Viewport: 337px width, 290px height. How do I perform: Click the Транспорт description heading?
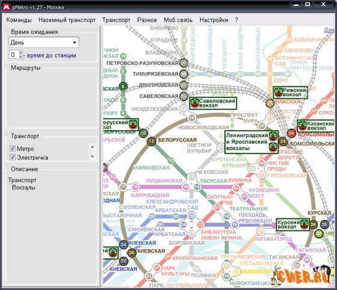(x=22, y=180)
